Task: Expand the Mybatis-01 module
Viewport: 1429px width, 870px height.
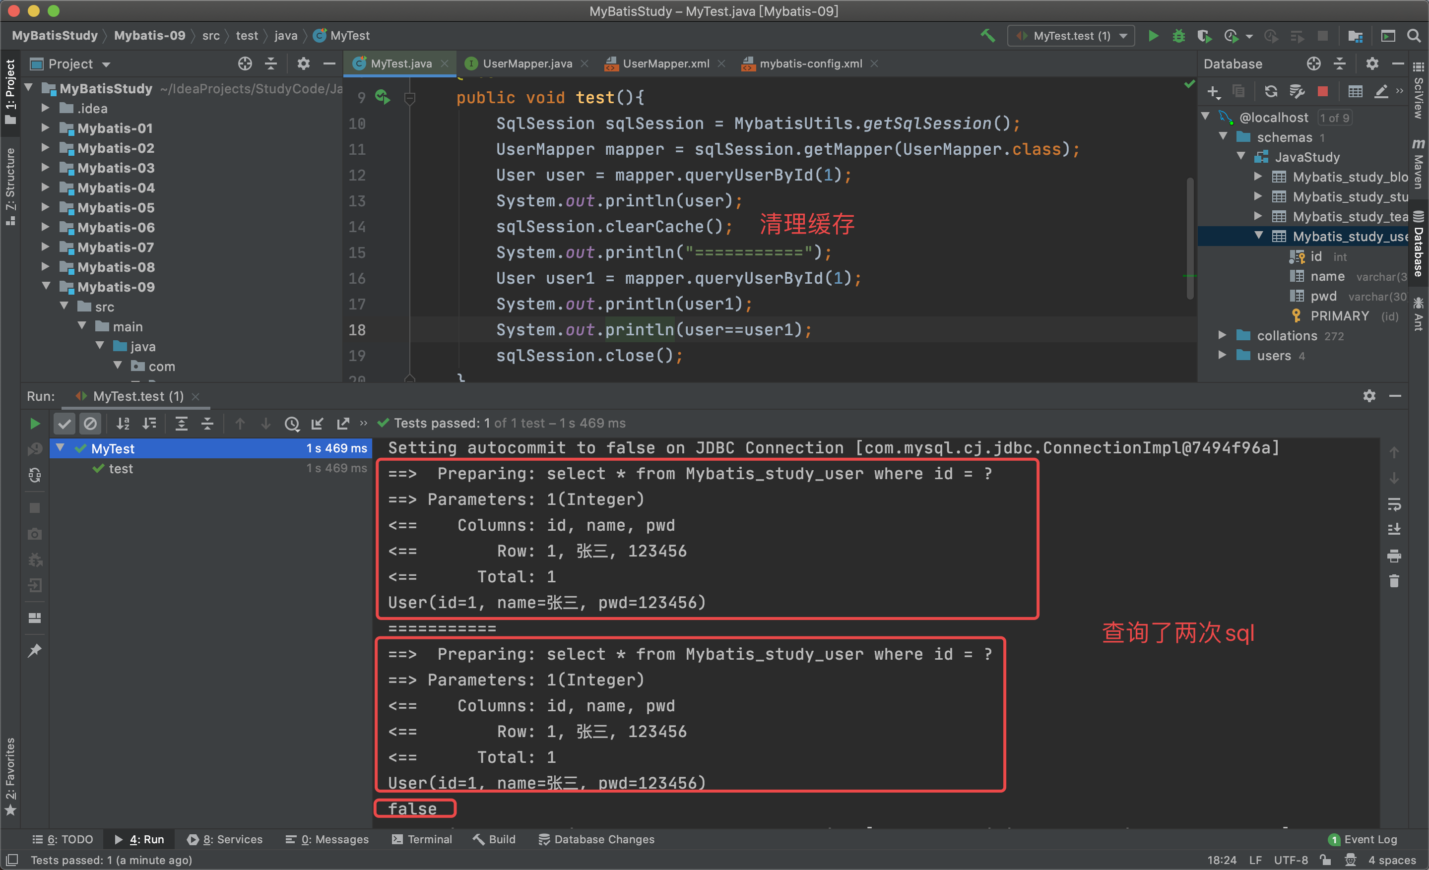Action: click(45, 128)
